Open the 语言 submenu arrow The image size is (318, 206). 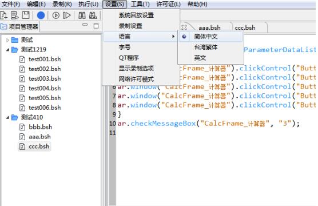click(173, 37)
